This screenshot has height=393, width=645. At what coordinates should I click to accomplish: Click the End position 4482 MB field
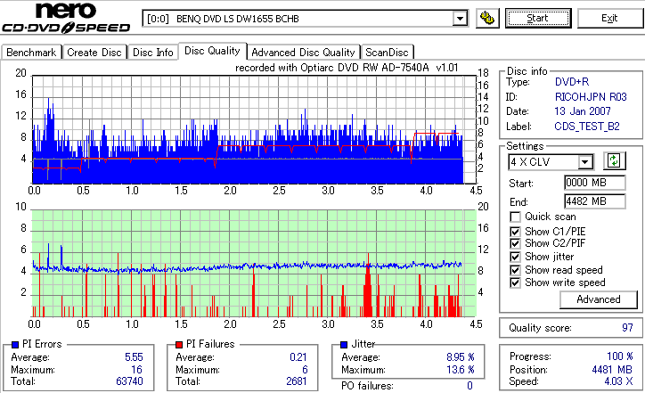[x=595, y=201]
